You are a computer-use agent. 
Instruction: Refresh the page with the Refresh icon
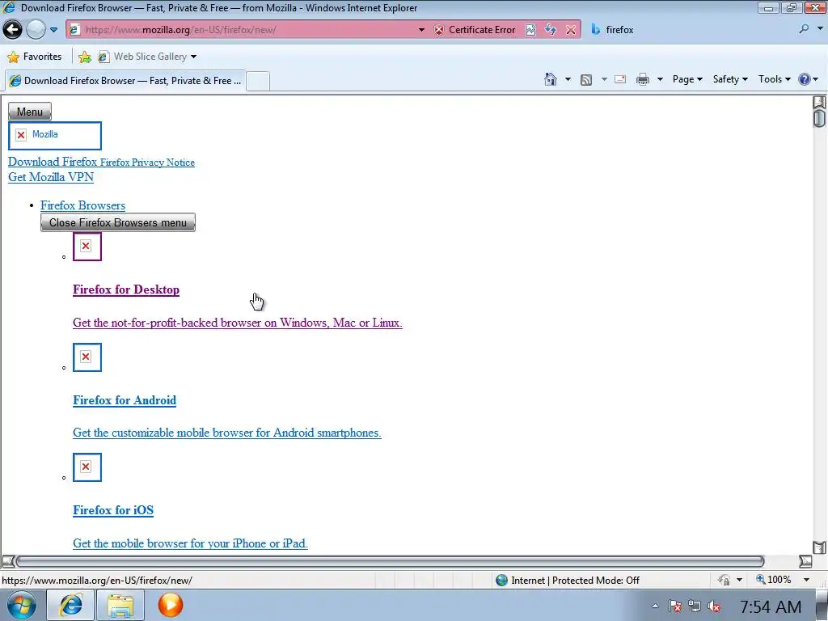pyautogui.click(x=551, y=30)
